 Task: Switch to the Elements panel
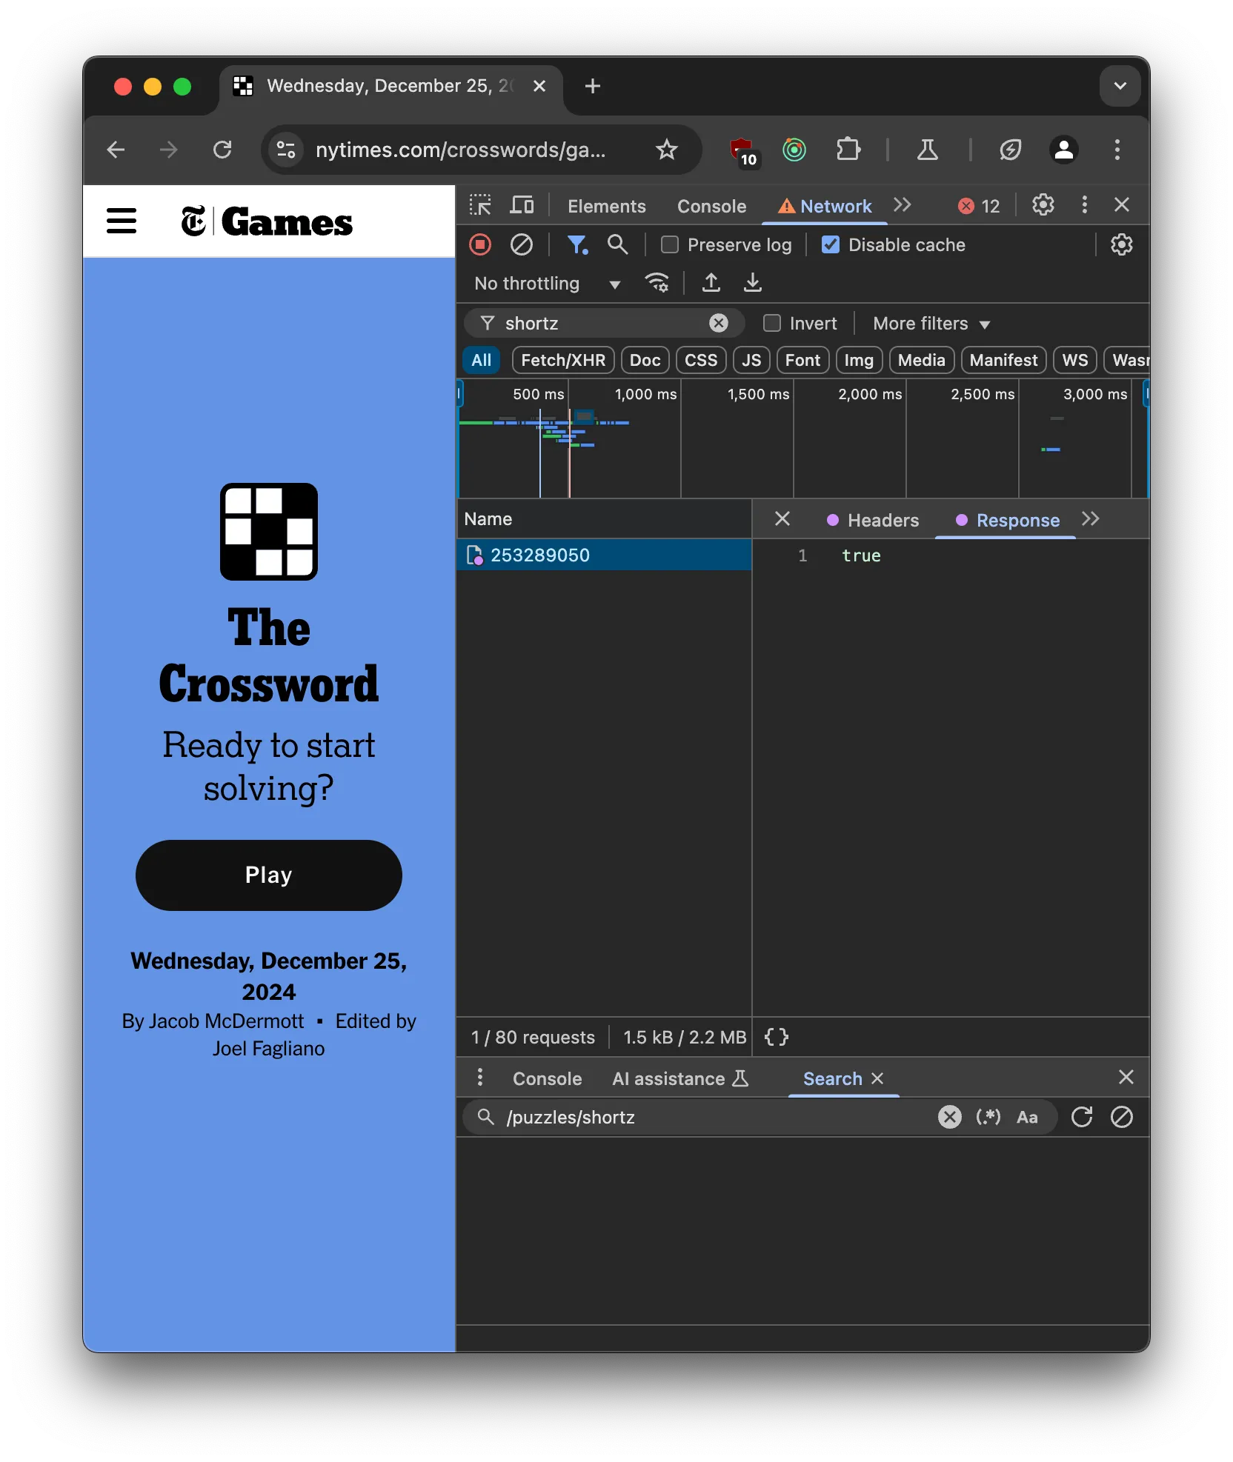click(606, 206)
